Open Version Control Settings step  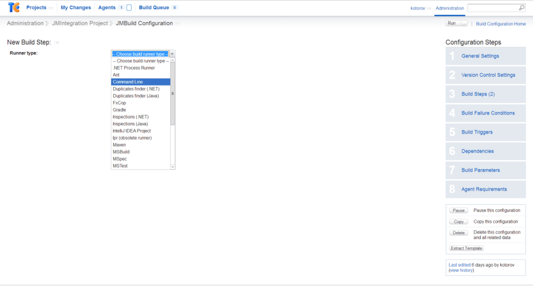(x=485, y=75)
